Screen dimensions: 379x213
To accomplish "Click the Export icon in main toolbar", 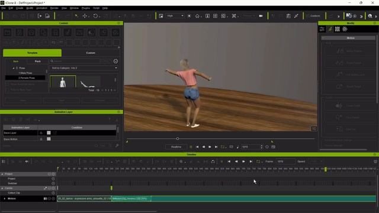I will coord(47,16).
